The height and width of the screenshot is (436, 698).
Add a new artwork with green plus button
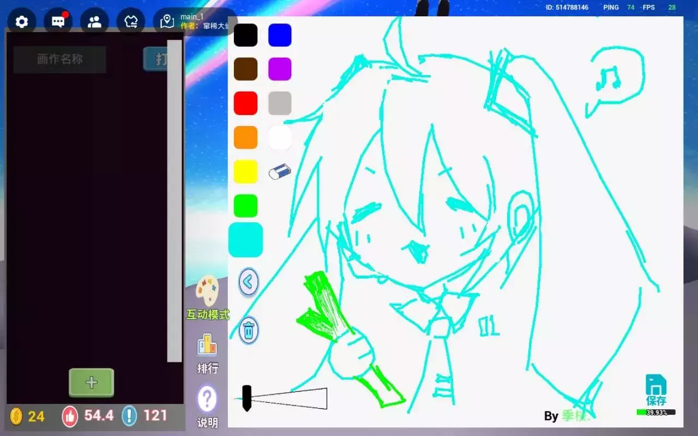pos(92,383)
